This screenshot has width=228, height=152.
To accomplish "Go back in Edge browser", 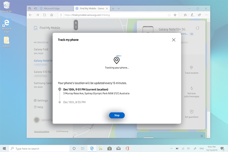I will coord(30,15).
